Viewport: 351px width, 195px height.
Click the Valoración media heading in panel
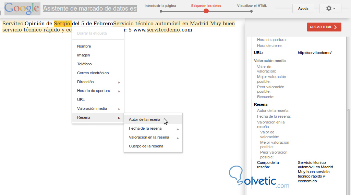270,61
